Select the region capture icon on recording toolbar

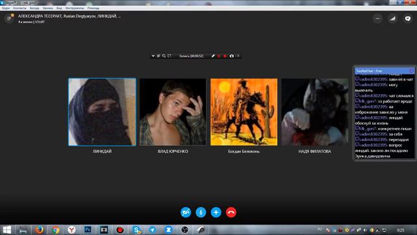pyautogui.click(x=169, y=56)
